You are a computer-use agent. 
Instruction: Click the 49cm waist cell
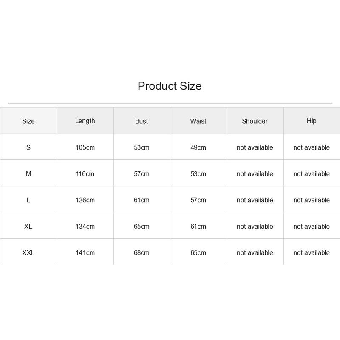[x=198, y=147]
